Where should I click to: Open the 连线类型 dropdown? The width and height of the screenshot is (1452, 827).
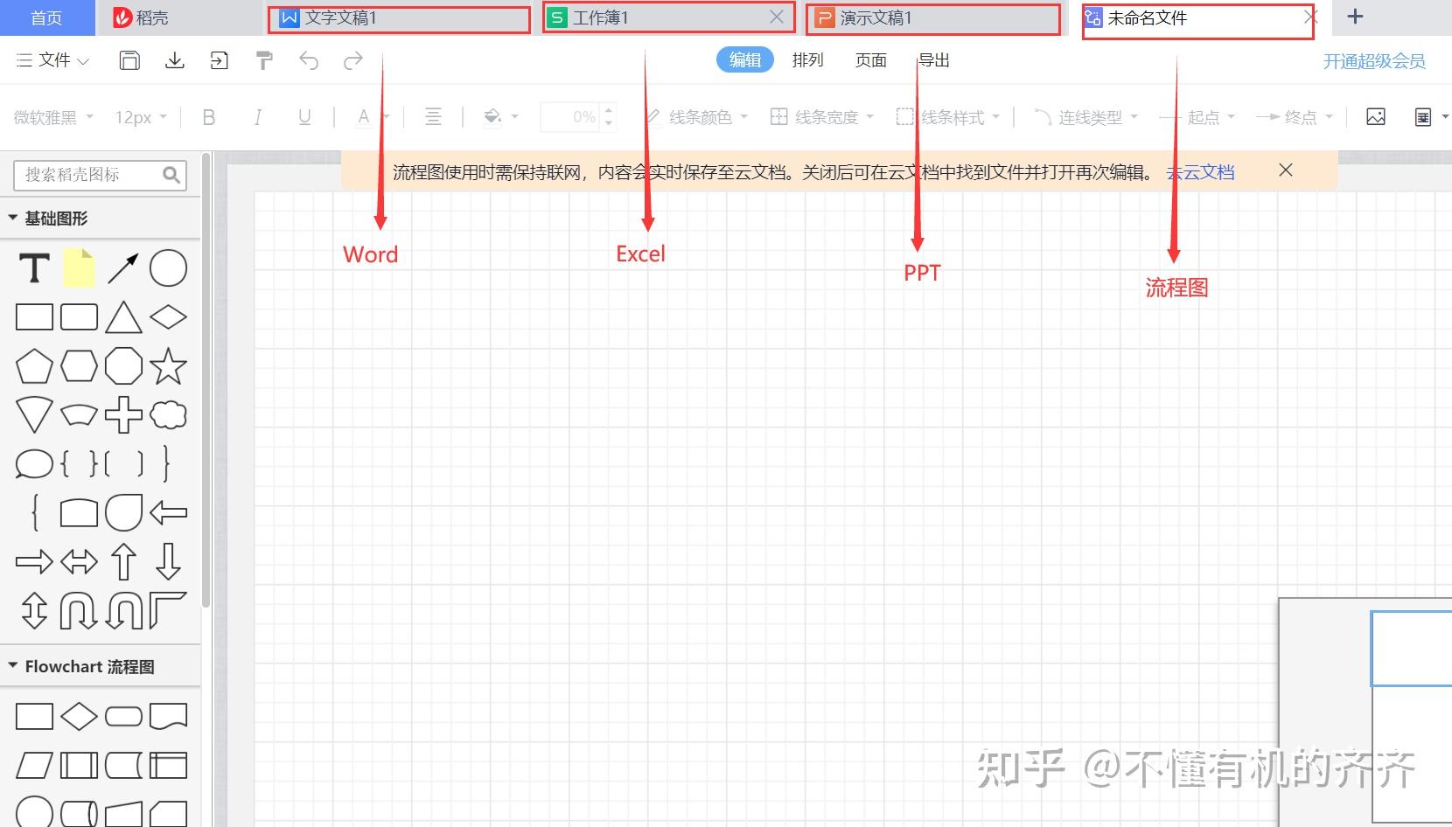coord(1086,117)
